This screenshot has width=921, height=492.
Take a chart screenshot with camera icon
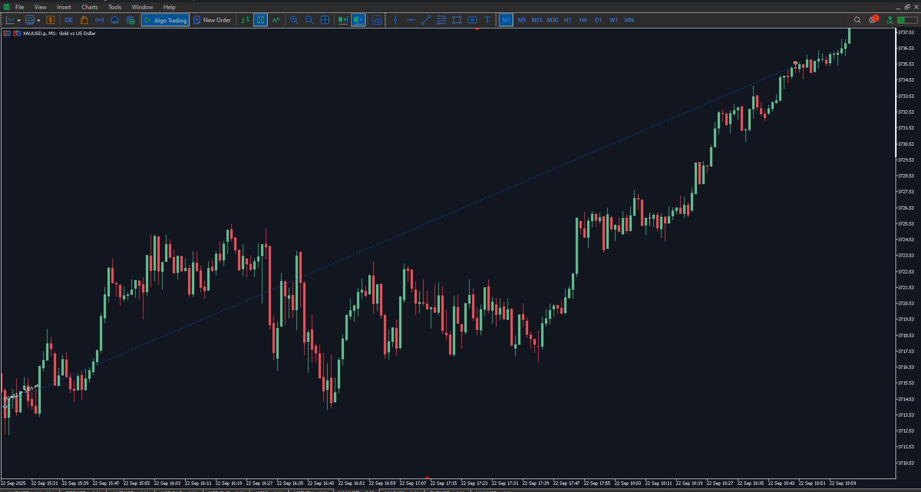click(x=377, y=20)
